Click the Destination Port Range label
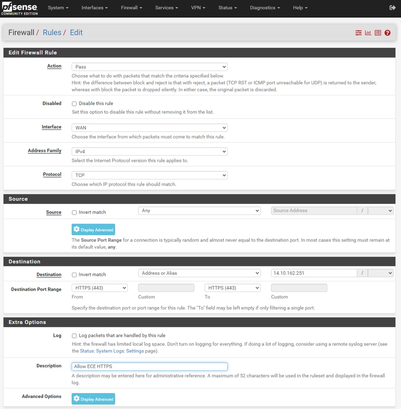 click(36, 289)
